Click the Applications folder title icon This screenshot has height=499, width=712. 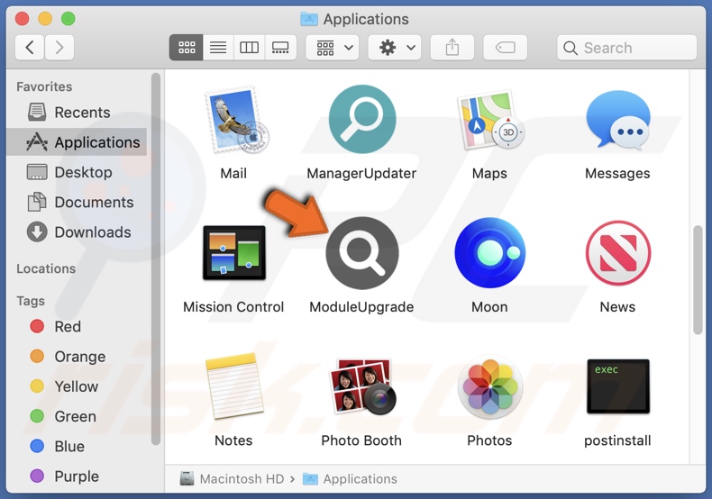pos(309,19)
